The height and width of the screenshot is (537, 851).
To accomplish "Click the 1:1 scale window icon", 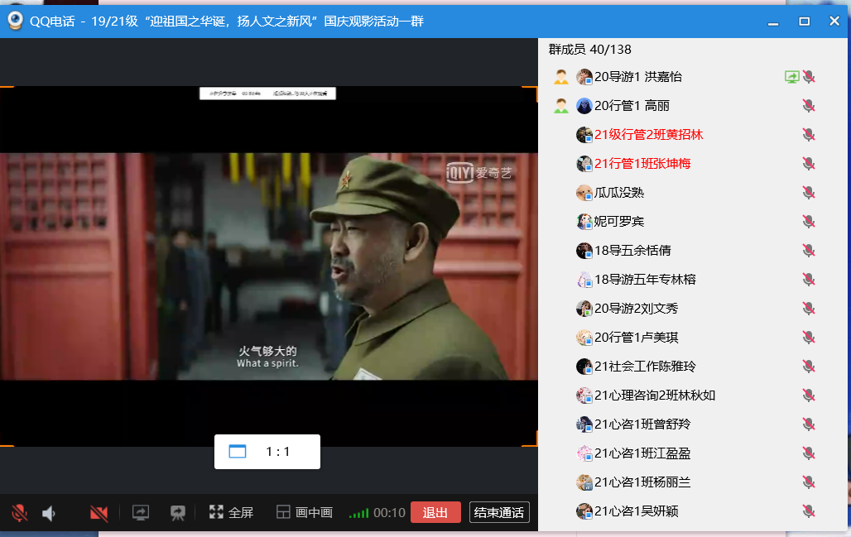I will (238, 452).
